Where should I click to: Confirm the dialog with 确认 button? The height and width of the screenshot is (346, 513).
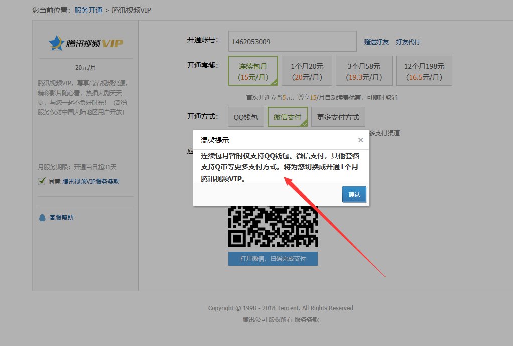[354, 194]
